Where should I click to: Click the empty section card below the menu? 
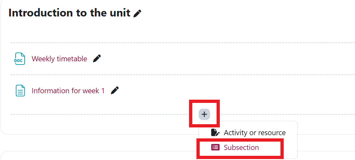tap(97, 156)
